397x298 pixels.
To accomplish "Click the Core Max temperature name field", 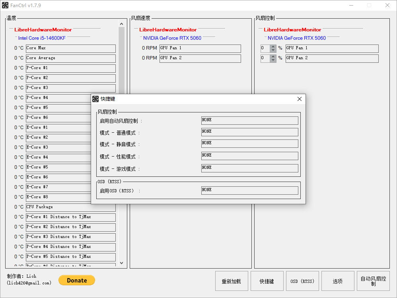I will click(x=71, y=48).
